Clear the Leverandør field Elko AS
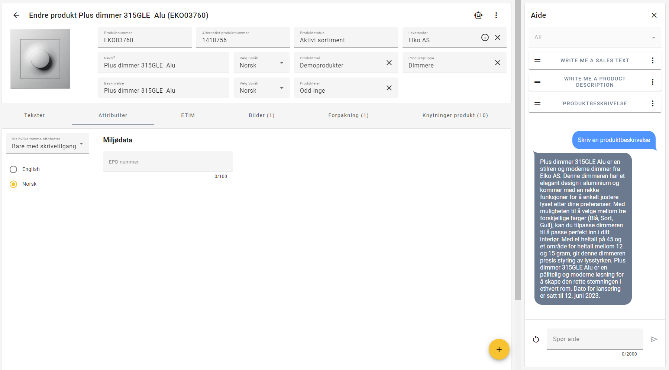669x370 pixels. point(498,37)
